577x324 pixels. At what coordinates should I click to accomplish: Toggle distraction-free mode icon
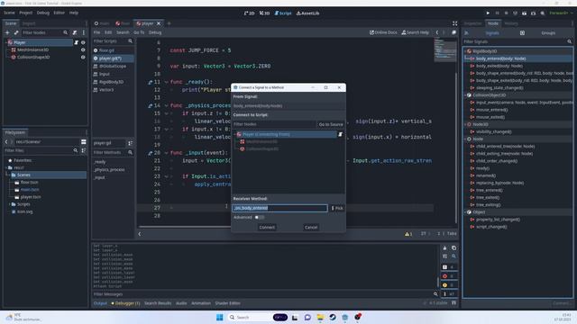454,23
